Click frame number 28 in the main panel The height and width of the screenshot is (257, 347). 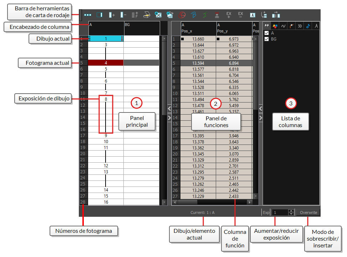83,202
